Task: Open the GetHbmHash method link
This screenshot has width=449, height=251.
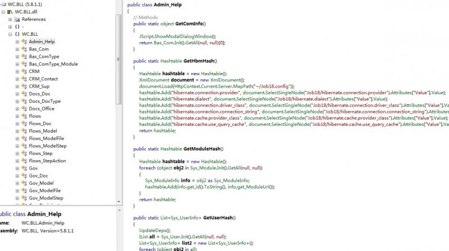Action: click(x=199, y=61)
